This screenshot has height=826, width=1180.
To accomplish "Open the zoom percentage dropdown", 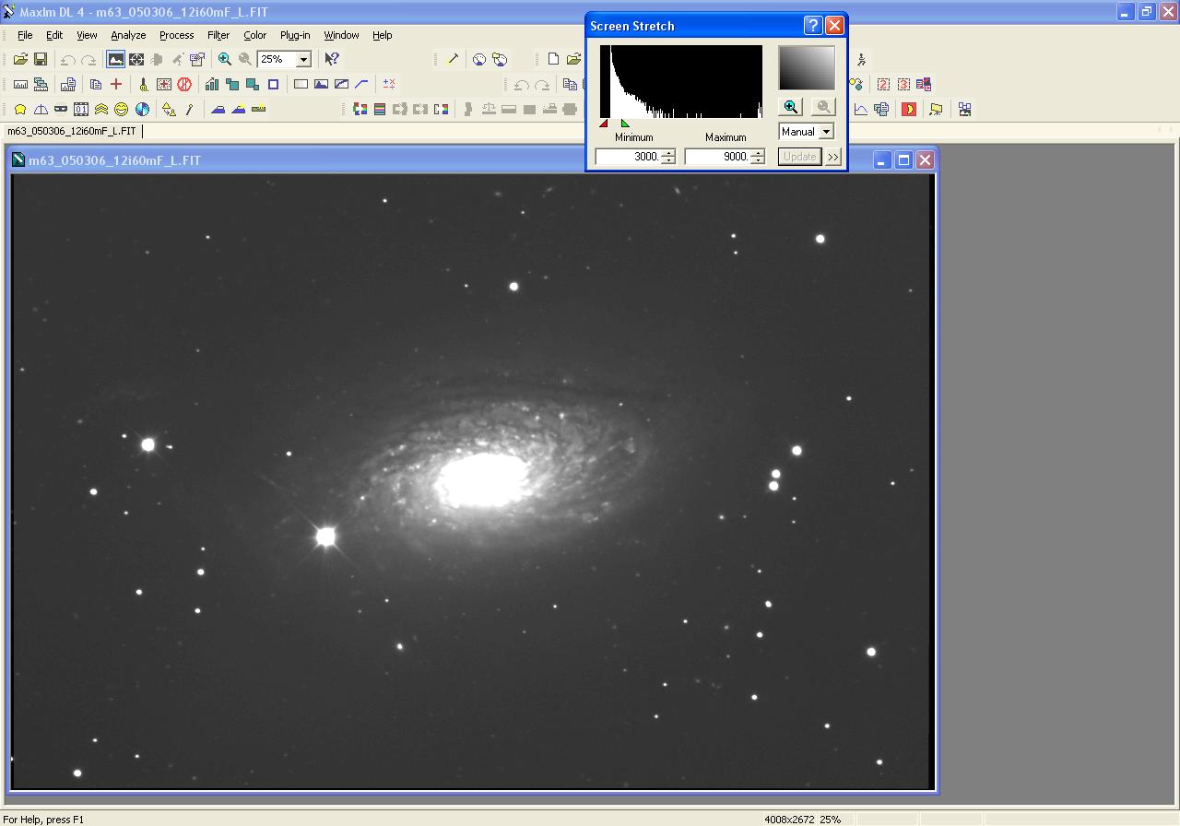I will tap(302, 59).
